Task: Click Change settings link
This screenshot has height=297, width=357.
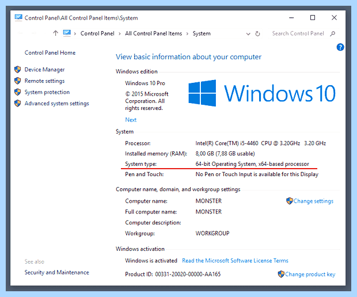Action: pos(313,201)
